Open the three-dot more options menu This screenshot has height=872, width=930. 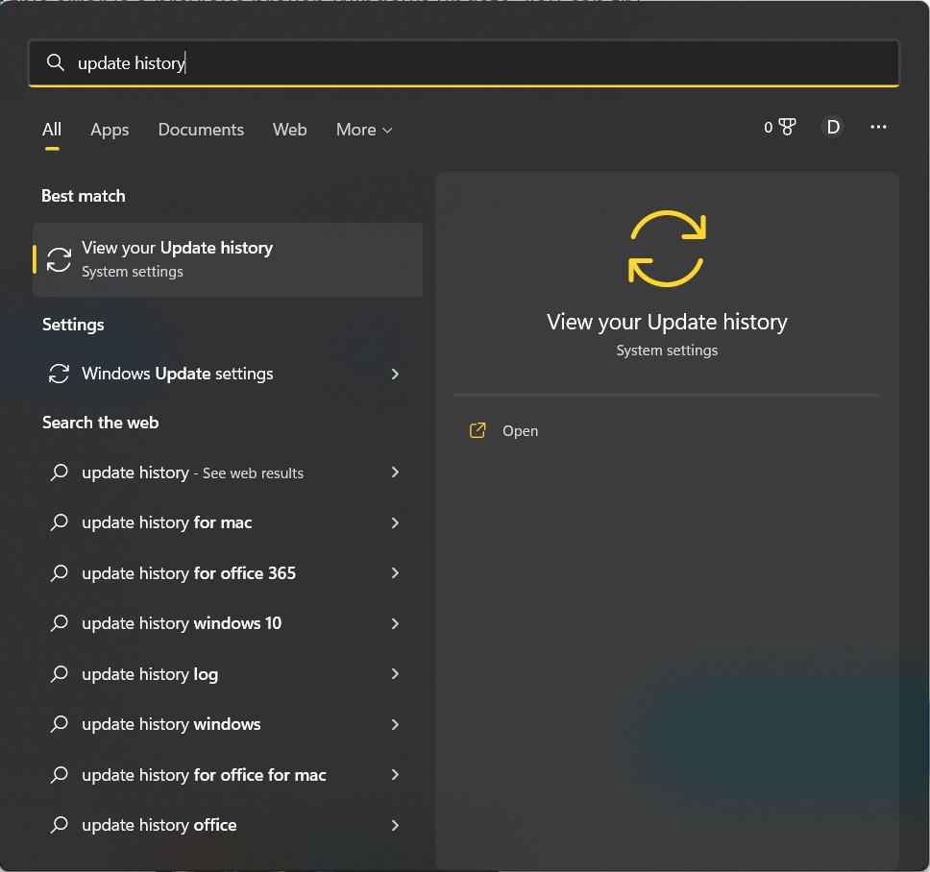pyautogui.click(x=878, y=128)
